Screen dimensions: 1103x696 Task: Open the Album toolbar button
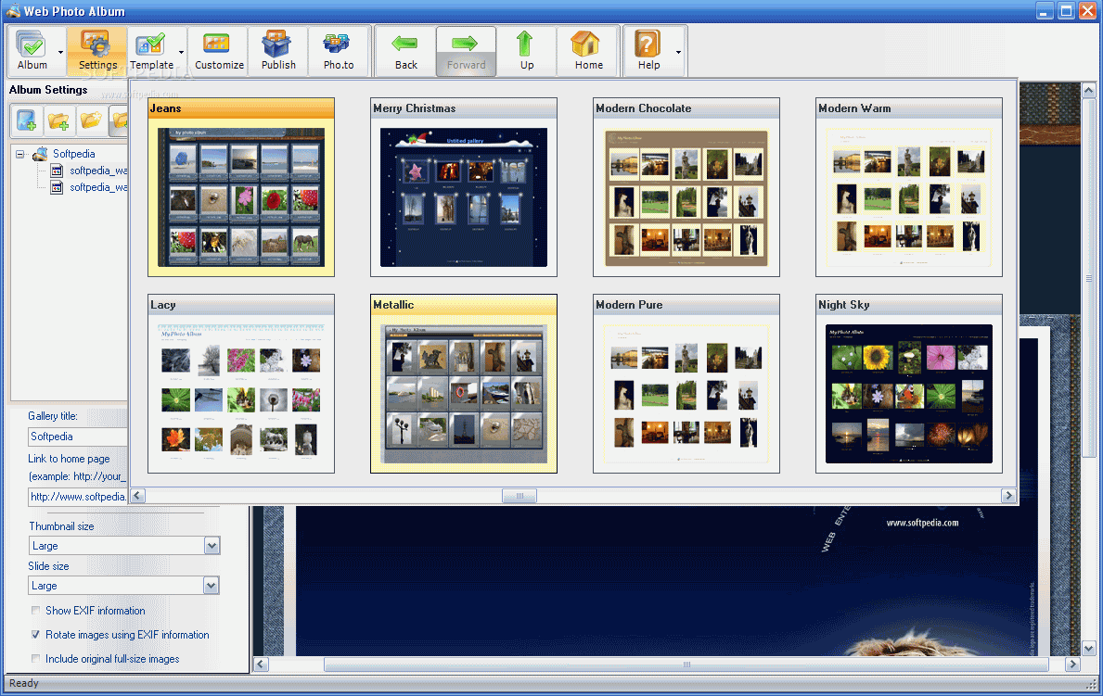coord(32,51)
